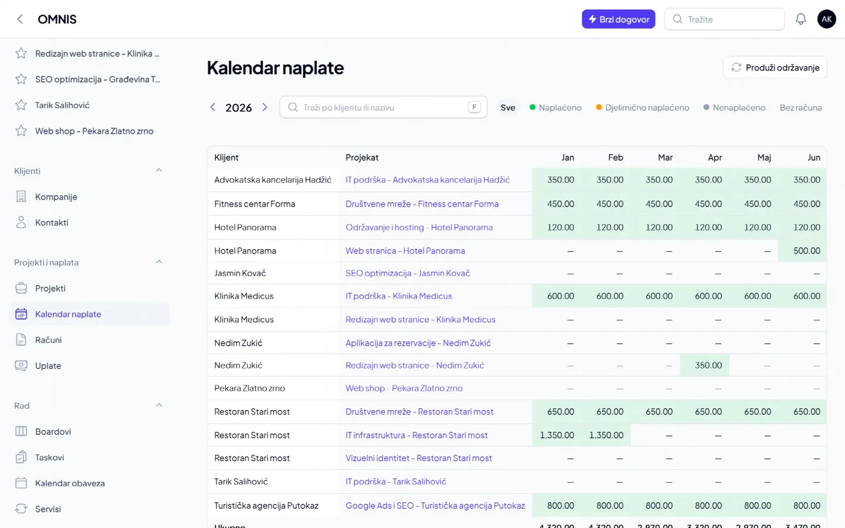The width and height of the screenshot is (845, 528).
Task: Click the Projekti briefcase icon
Action: click(21, 288)
